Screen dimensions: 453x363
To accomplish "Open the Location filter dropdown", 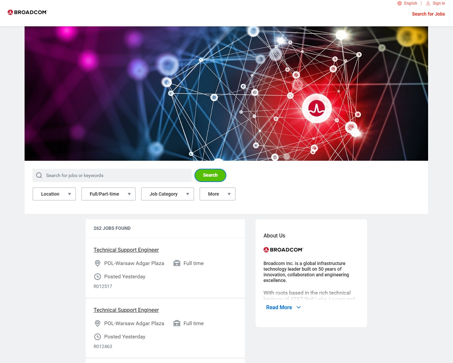I will point(54,194).
